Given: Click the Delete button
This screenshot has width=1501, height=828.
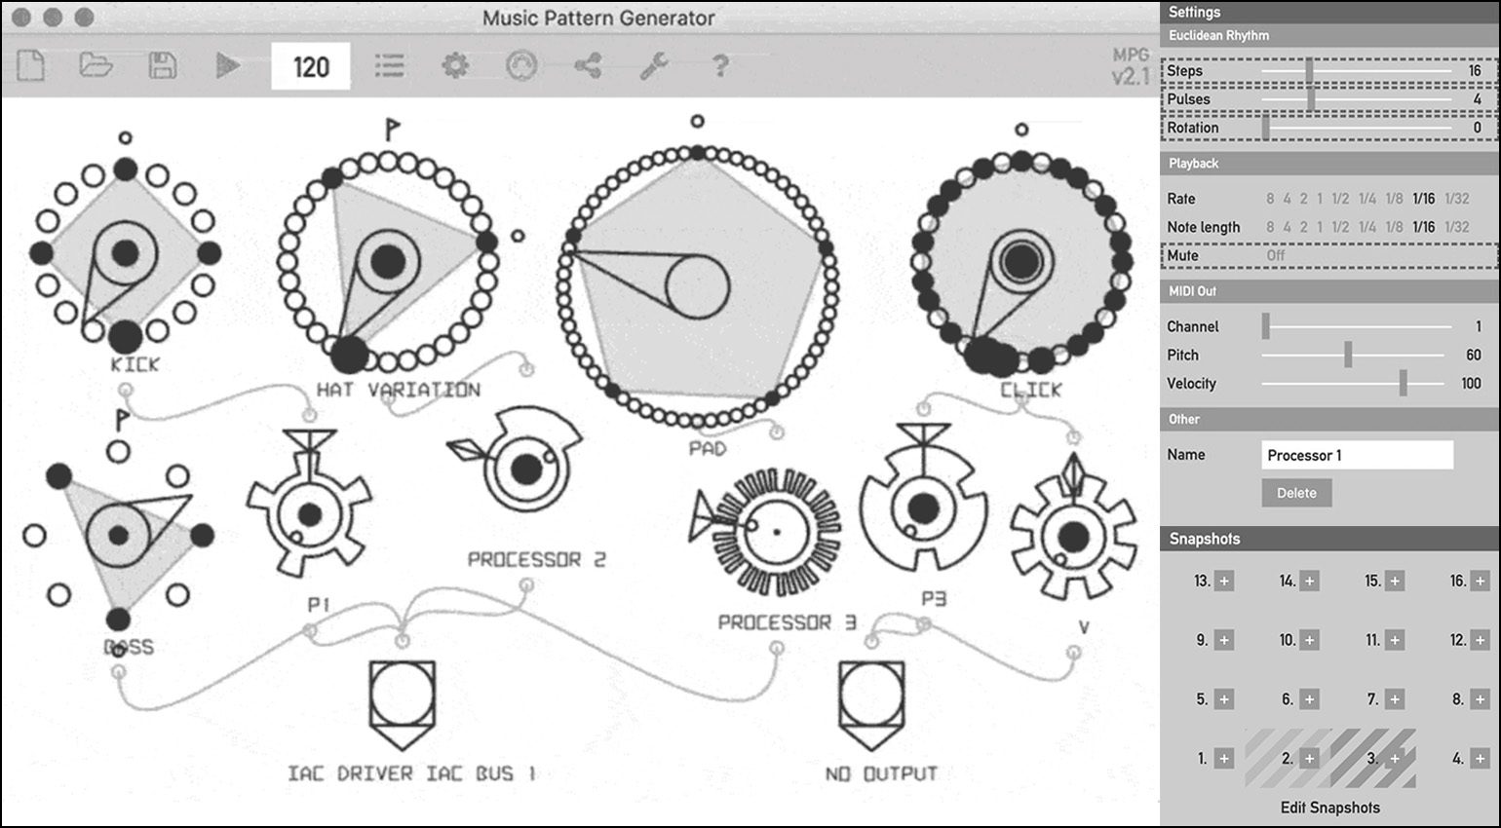Looking at the screenshot, I should point(1296,493).
